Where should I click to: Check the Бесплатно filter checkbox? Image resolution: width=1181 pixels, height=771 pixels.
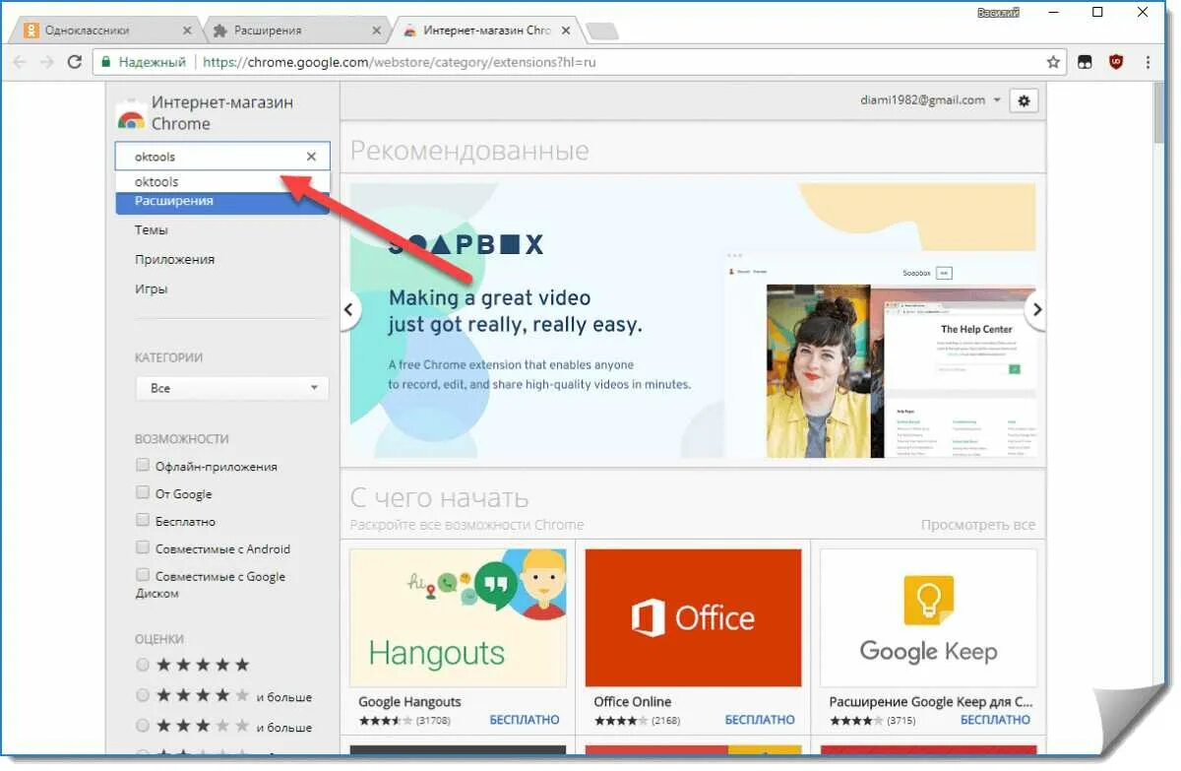tap(143, 521)
